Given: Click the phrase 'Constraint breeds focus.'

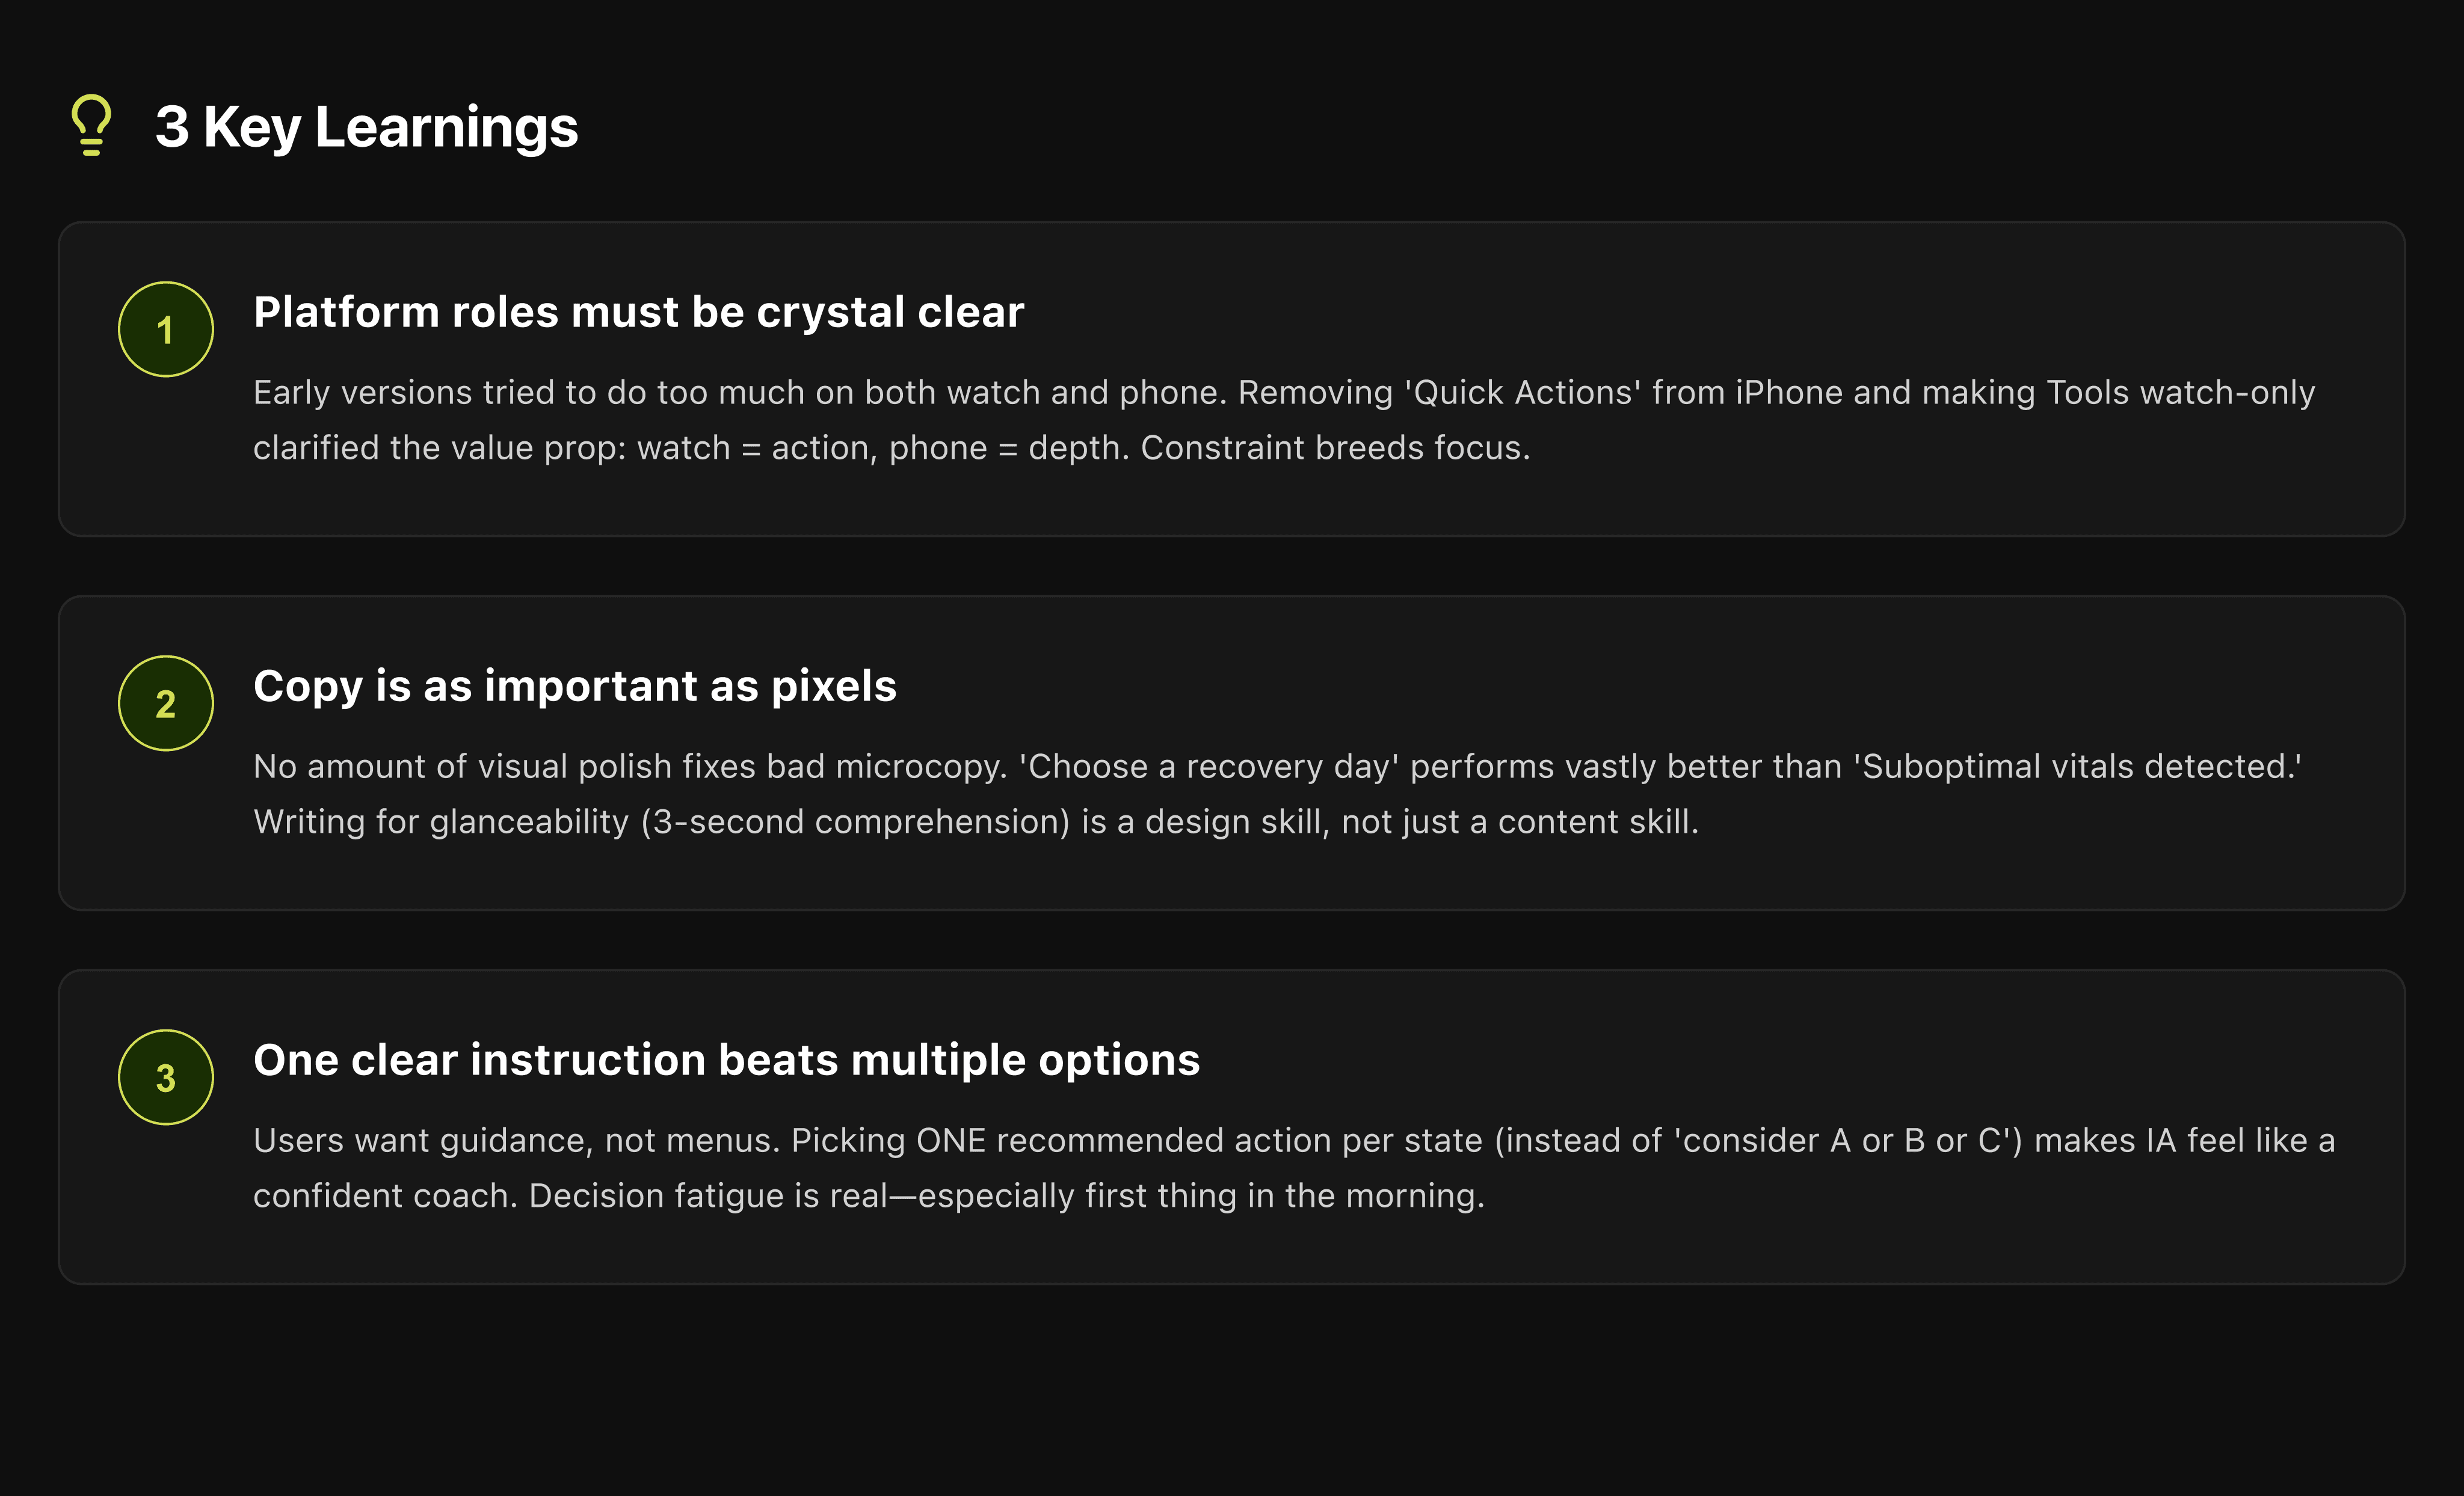Looking at the screenshot, I should click(x=1335, y=448).
